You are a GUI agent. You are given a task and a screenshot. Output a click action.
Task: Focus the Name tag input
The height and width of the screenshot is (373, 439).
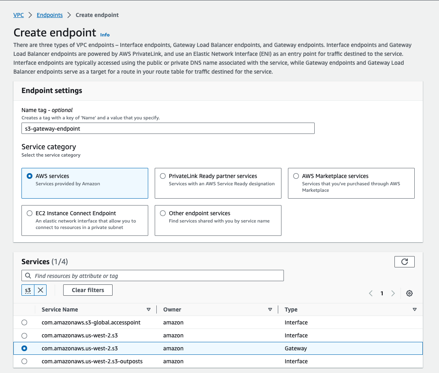168,128
